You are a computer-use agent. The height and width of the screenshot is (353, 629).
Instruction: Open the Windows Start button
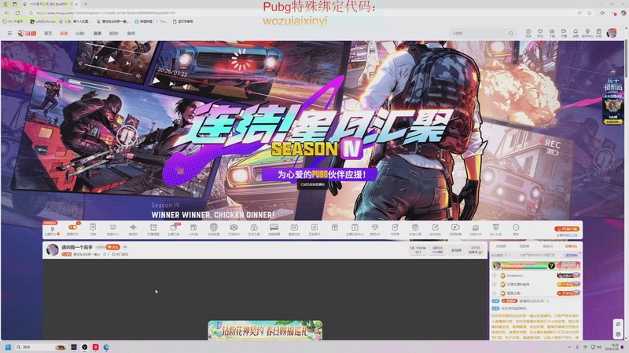[x=7, y=347]
